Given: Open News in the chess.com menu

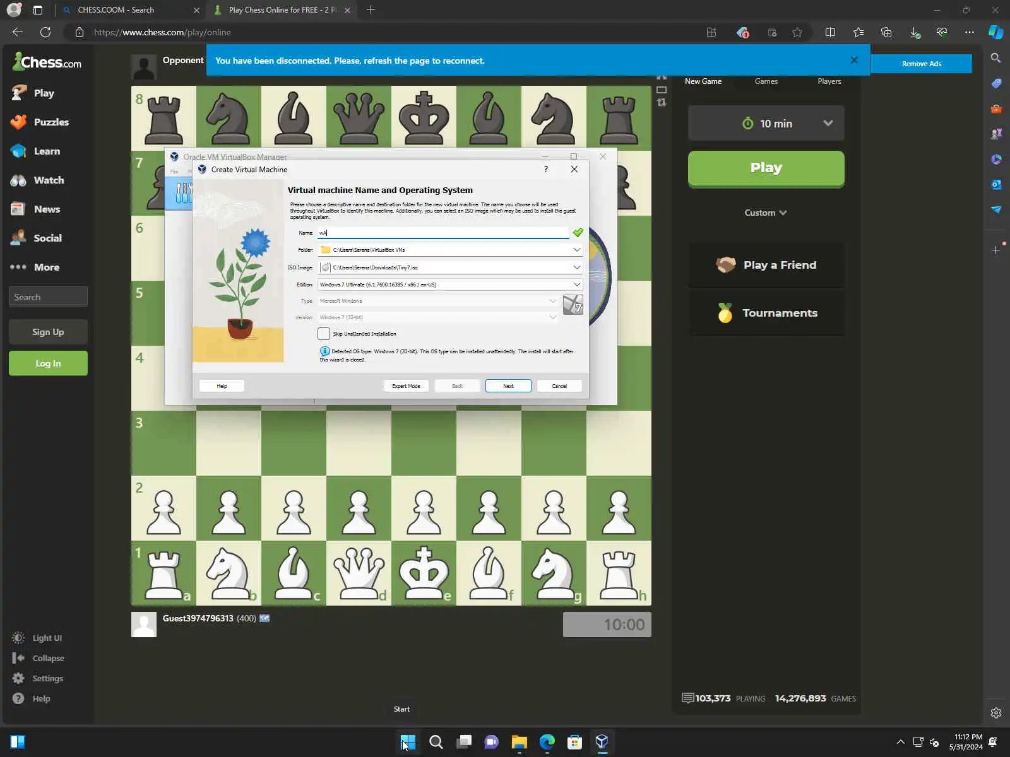Looking at the screenshot, I should [x=36, y=209].
